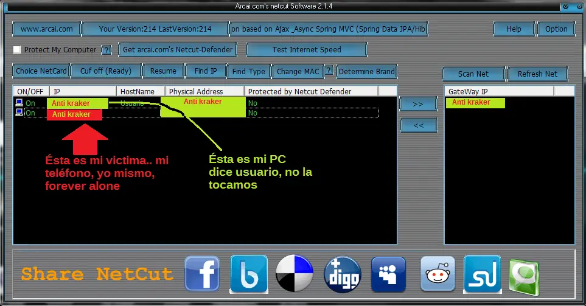Open the Option button
This screenshot has width=586, height=306.
coord(556,29)
